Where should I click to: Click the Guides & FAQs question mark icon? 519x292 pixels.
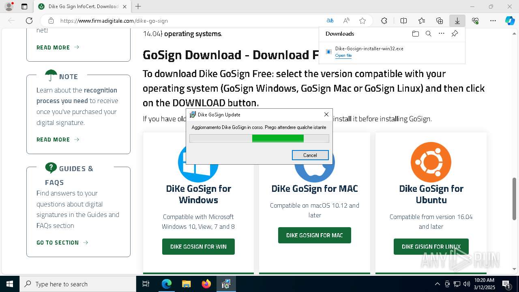tap(51, 167)
